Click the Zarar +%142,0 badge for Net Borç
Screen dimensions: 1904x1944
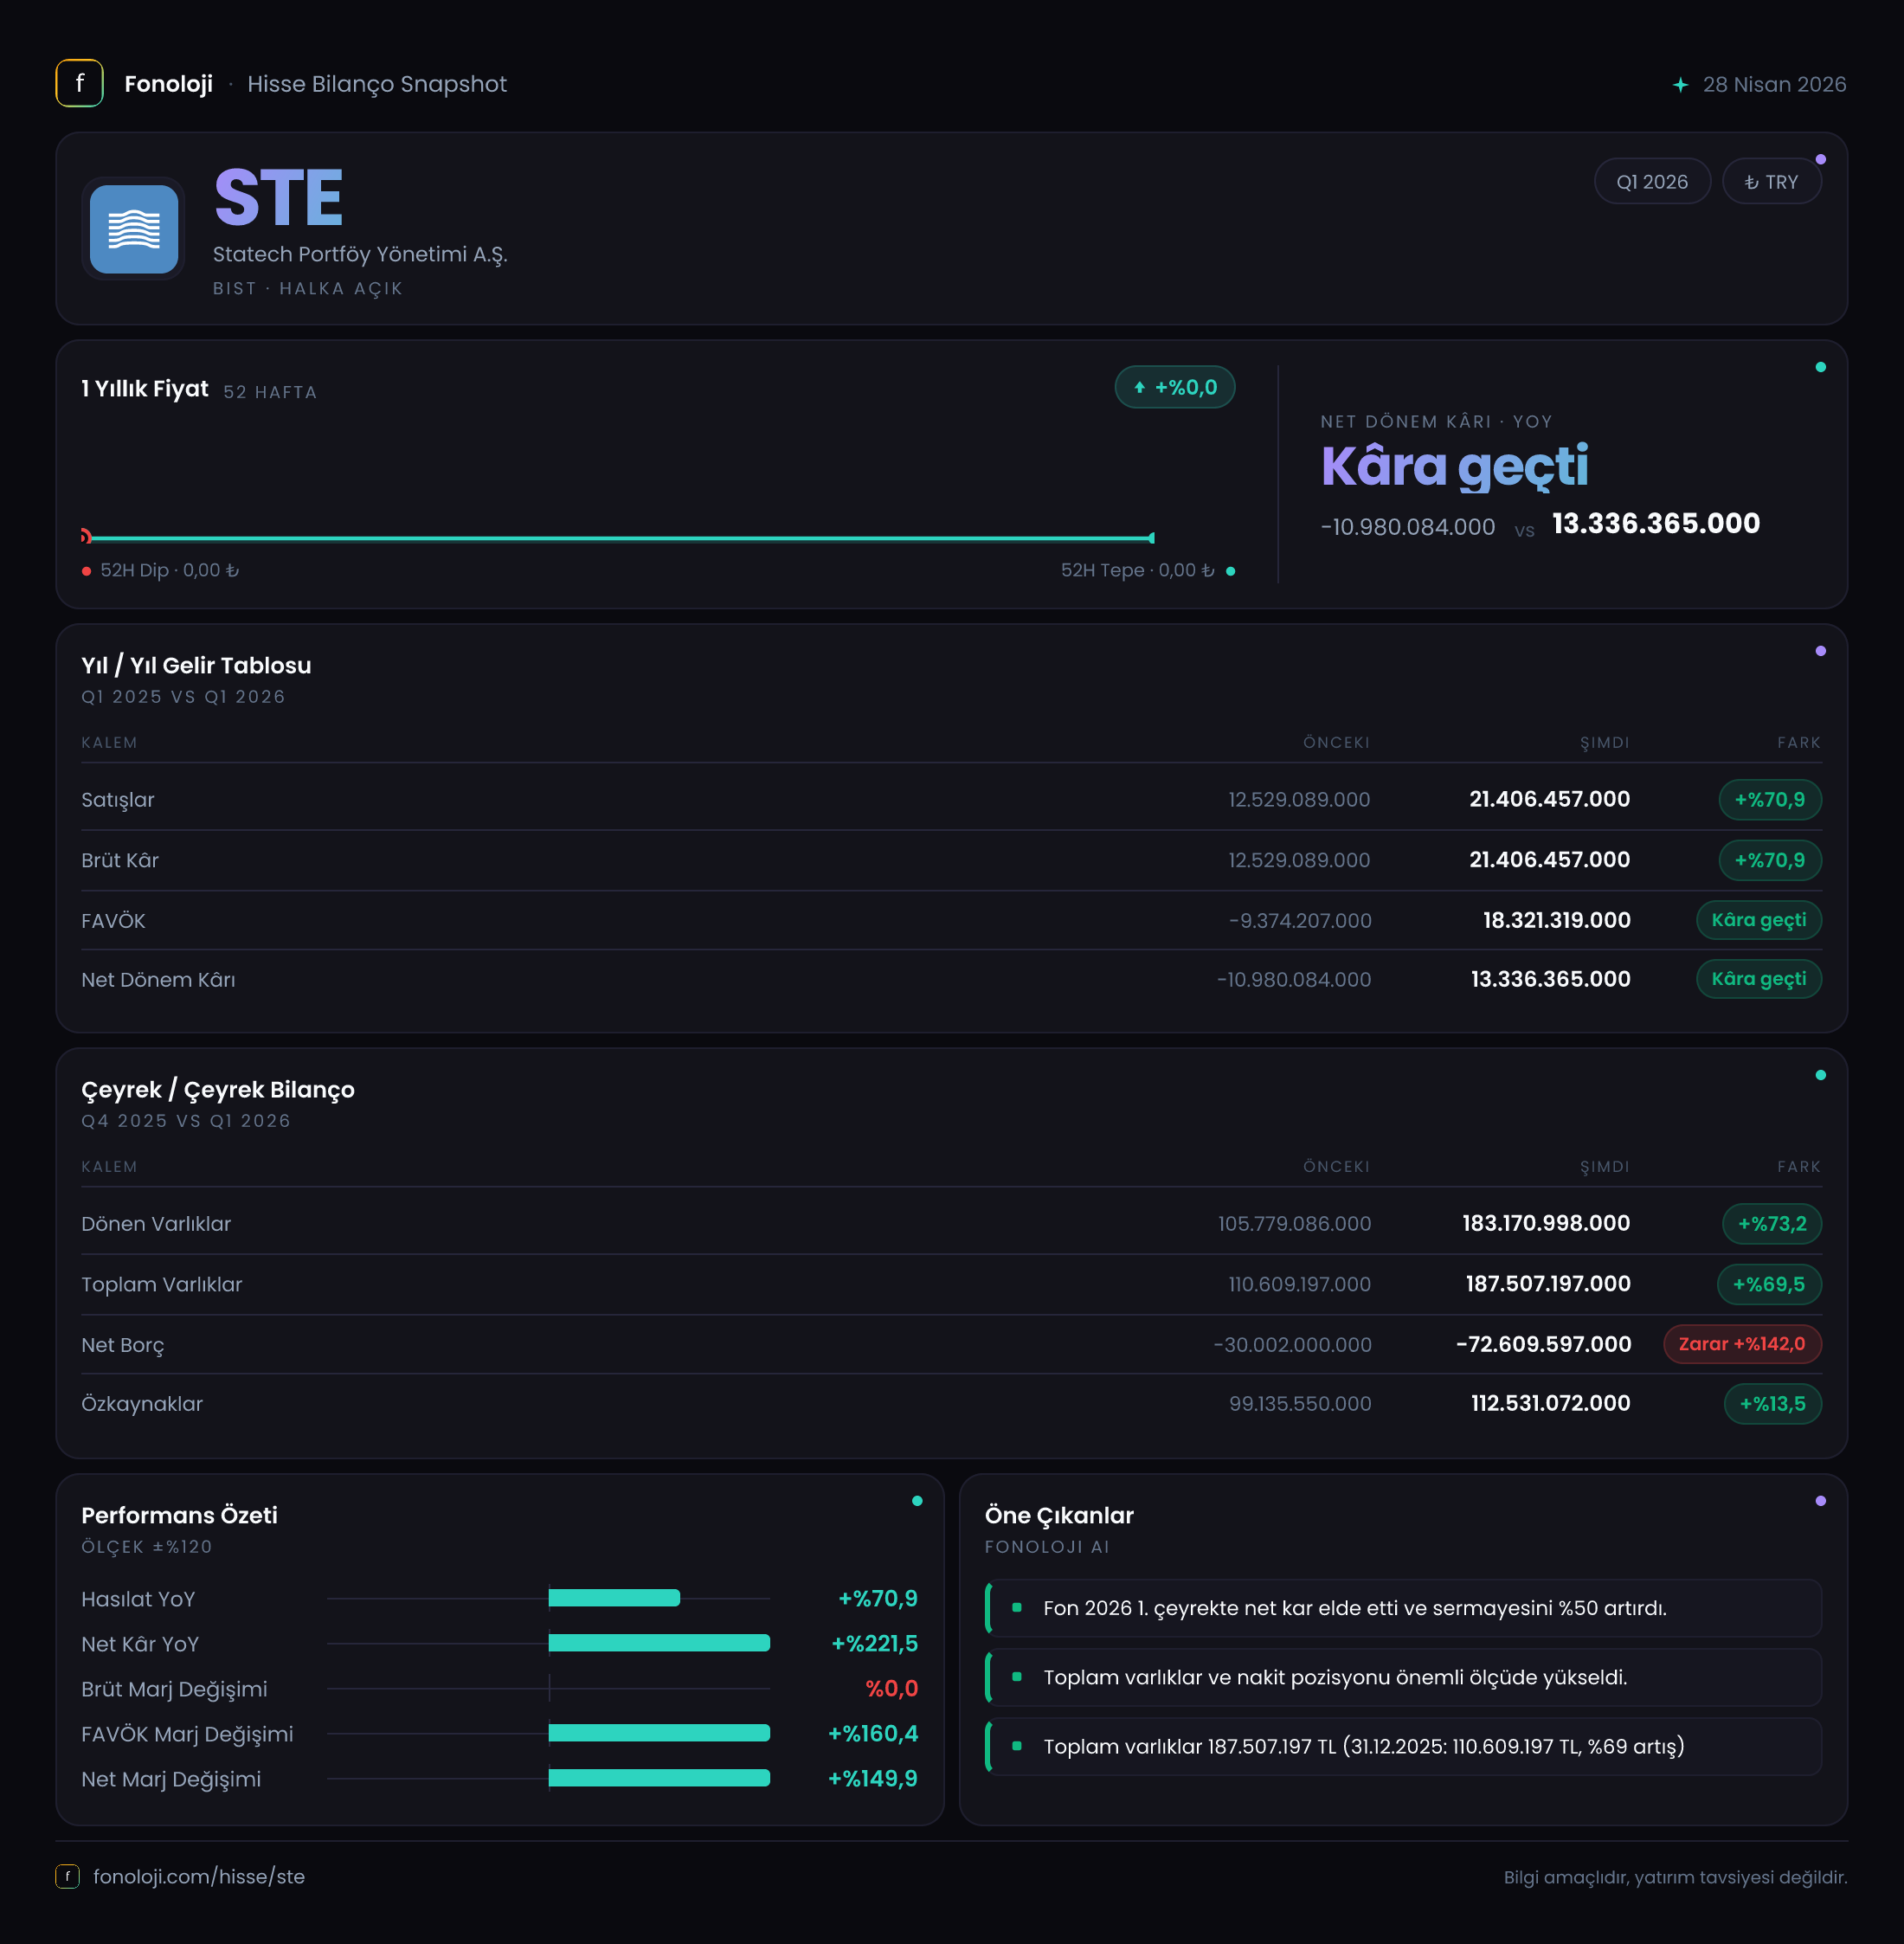click(1742, 1344)
